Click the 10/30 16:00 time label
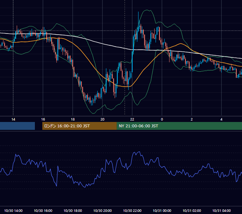 tap(43, 210)
